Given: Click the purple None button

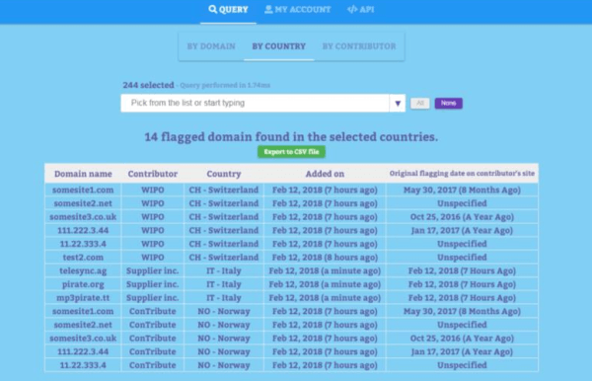Looking at the screenshot, I should click(x=448, y=103).
